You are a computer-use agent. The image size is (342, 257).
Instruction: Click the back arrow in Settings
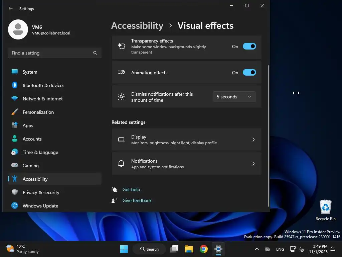point(10,8)
